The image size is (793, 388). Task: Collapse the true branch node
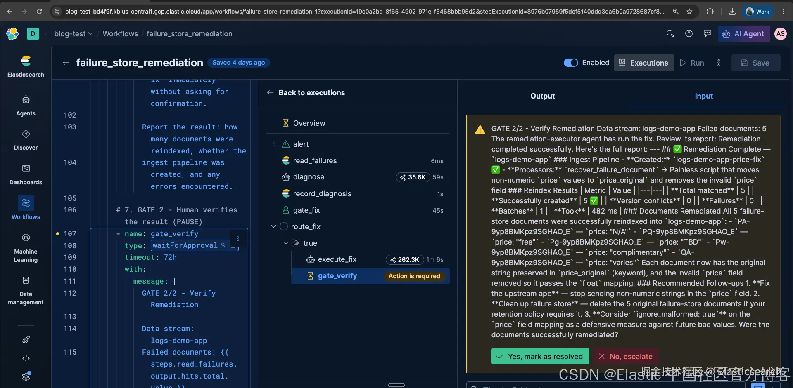coord(286,243)
